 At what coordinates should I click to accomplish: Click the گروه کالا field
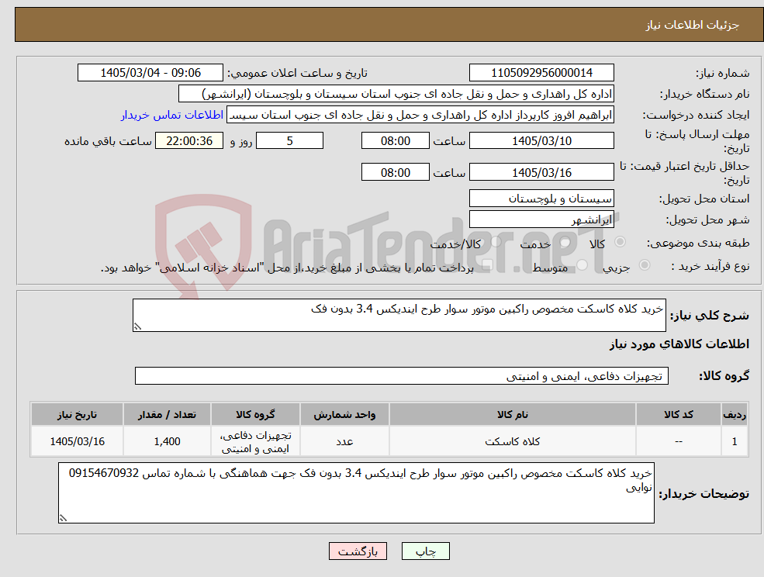coord(402,375)
